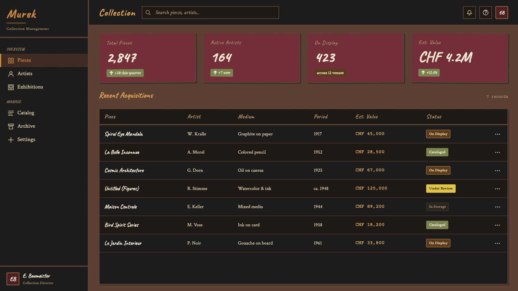Image resolution: width=518 pixels, height=291 pixels.
Task: Click the Search pieces, artists field
Action: click(x=210, y=13)
